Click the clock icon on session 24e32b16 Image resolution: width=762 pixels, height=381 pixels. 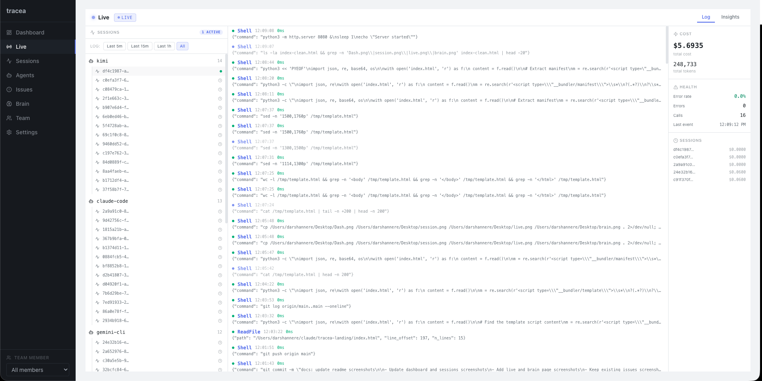(x=220, y=343)
